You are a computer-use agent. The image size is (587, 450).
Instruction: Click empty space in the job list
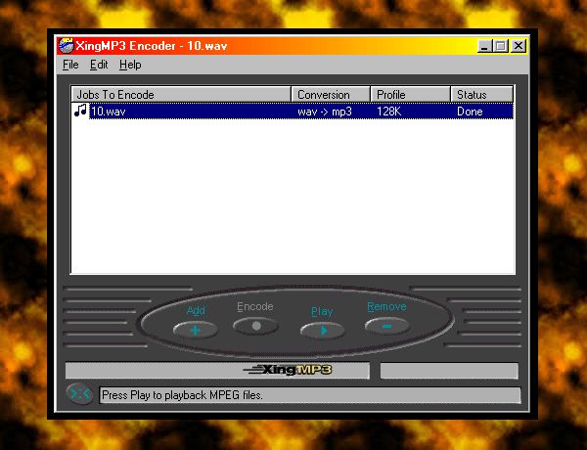(x=293, y=196)
